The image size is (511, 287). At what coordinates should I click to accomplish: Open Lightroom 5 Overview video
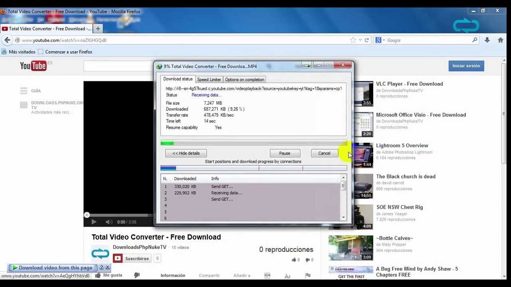click(x=402, y=145)
